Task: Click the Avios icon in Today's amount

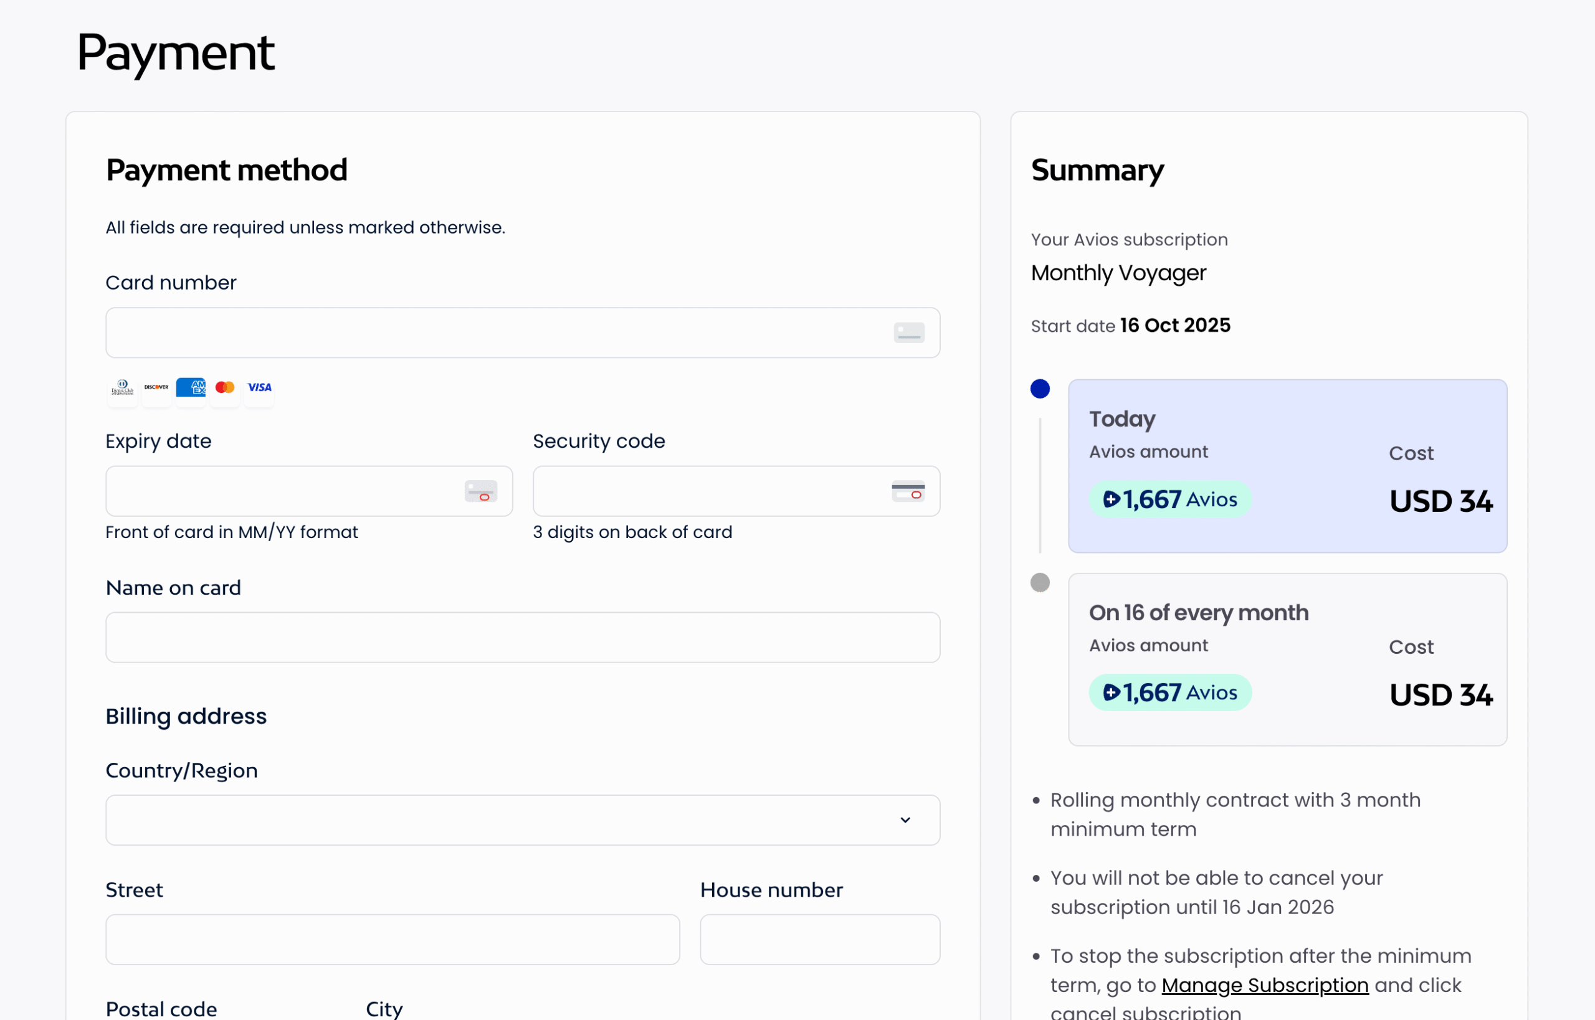Action: tap(1112, 499)
